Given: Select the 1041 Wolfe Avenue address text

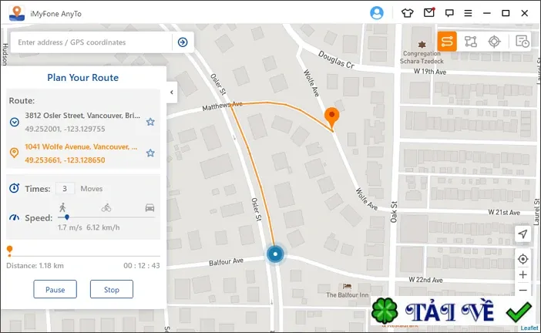Looking at the screenshot, I should click(81, 146).
